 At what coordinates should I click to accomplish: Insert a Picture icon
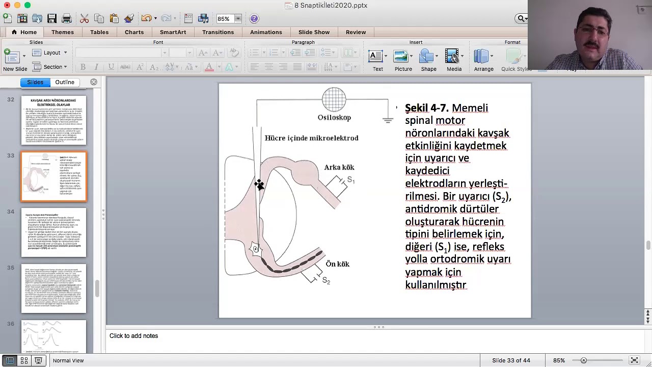pyautogui.click(x=401, y=56)
